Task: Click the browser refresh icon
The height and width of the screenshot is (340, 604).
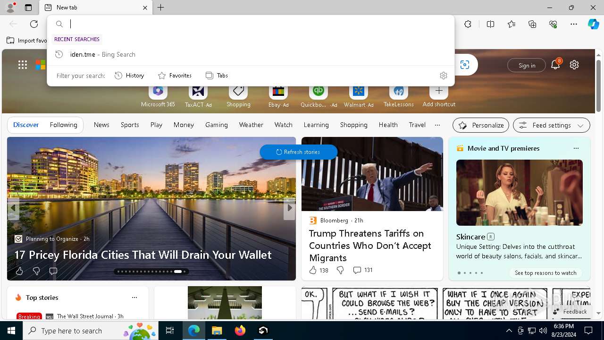Action: pyautogui.click(x=34, y=24)
